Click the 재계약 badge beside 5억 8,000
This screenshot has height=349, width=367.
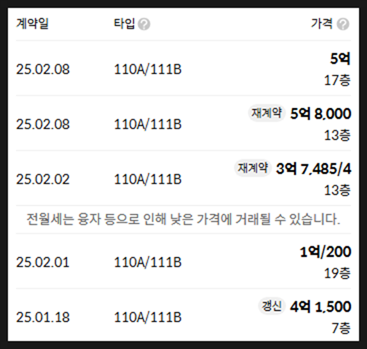click(266, 113)
